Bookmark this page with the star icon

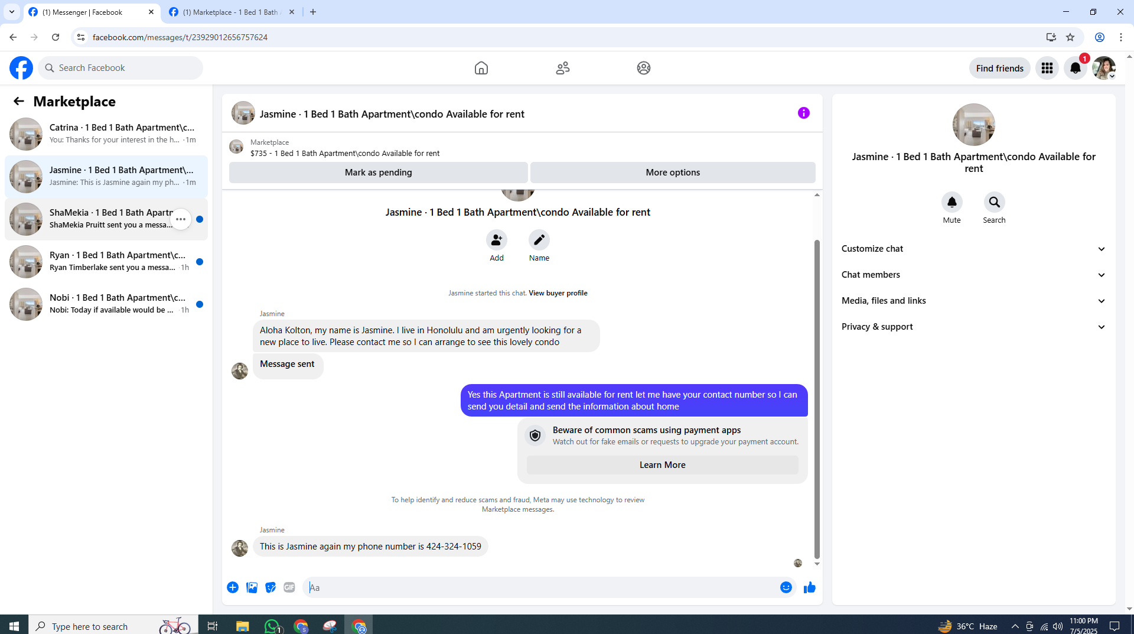click(x=1070, y=37)
